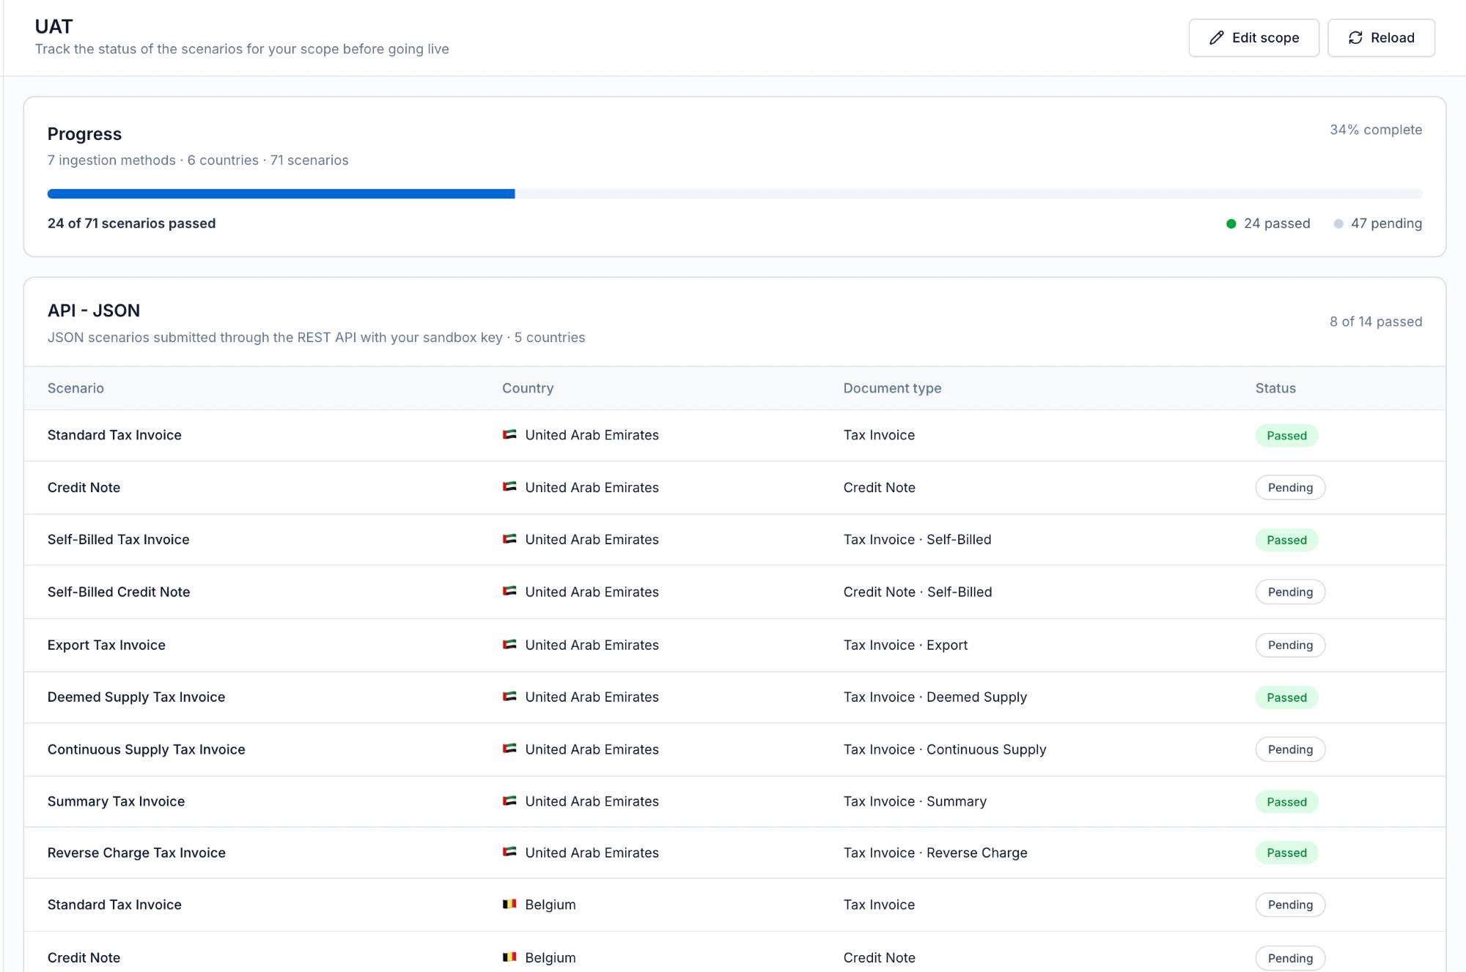Click the API - JSON section heading
Viewport: 1466px width, 972px height.
pyautogui.click(x=94, y=311)
